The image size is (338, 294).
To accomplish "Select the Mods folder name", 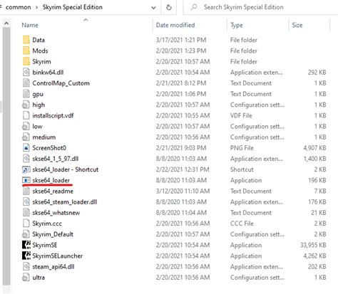I will tap(40, 51).
